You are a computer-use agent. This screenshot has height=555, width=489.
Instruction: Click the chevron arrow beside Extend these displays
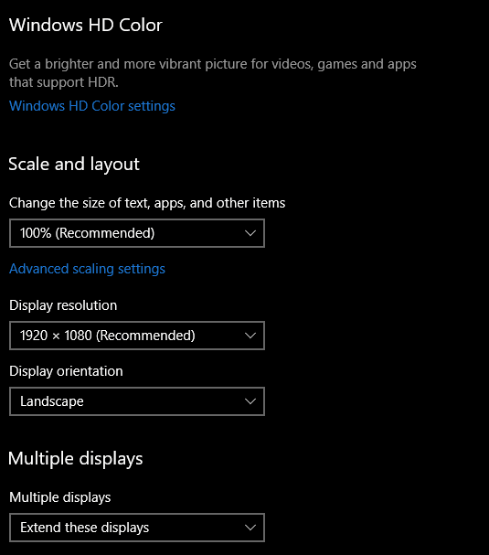pos(250,528)
